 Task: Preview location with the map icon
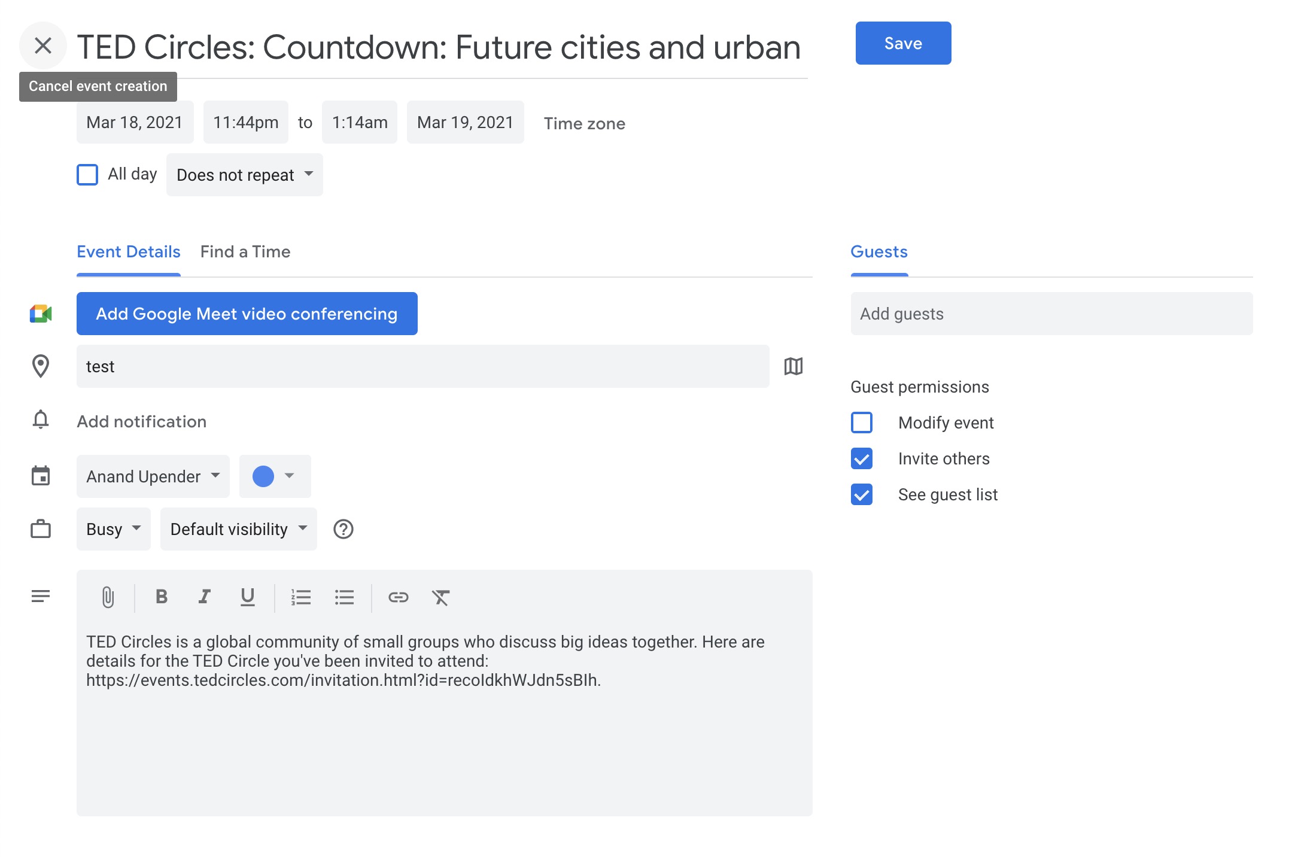pos(793,366)
